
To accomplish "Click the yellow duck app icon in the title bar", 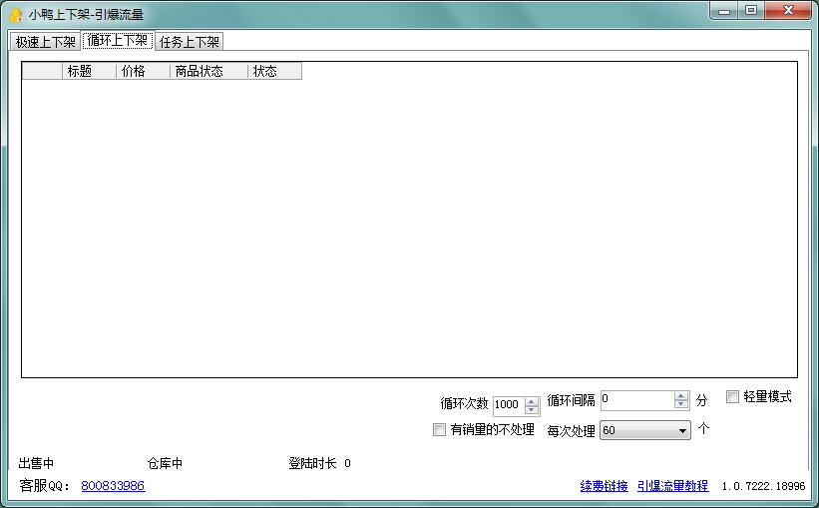I will pos(16,15).
